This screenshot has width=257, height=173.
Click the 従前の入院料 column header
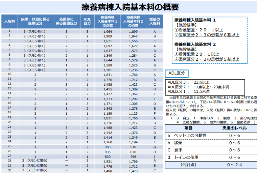[x=155, y=22]
